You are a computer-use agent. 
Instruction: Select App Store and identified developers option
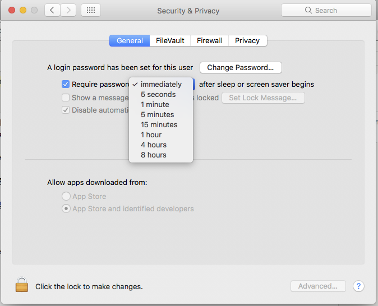click(66, 208)
